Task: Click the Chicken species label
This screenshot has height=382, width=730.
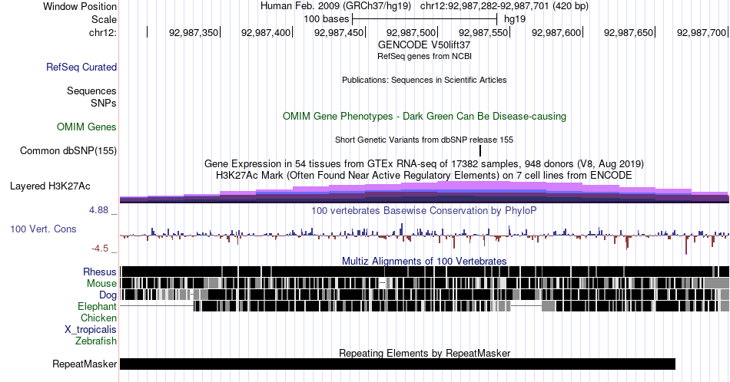Action: pos(98,318)
